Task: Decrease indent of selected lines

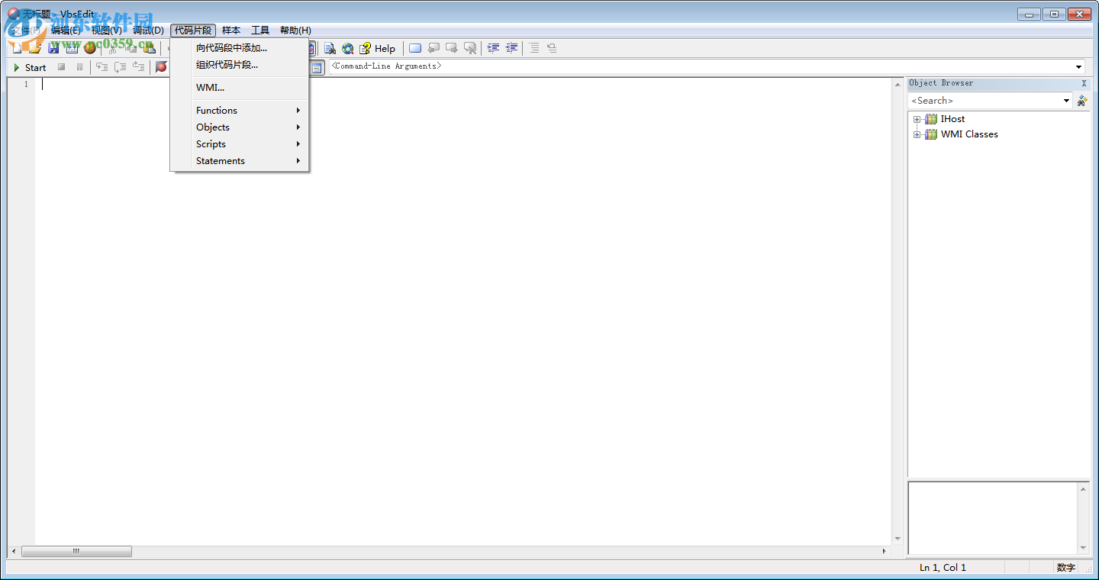Action: coord(512,48)
